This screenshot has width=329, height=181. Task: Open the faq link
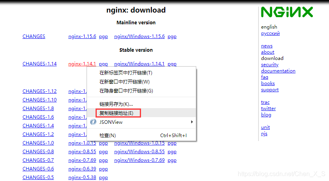coord(264,77)
